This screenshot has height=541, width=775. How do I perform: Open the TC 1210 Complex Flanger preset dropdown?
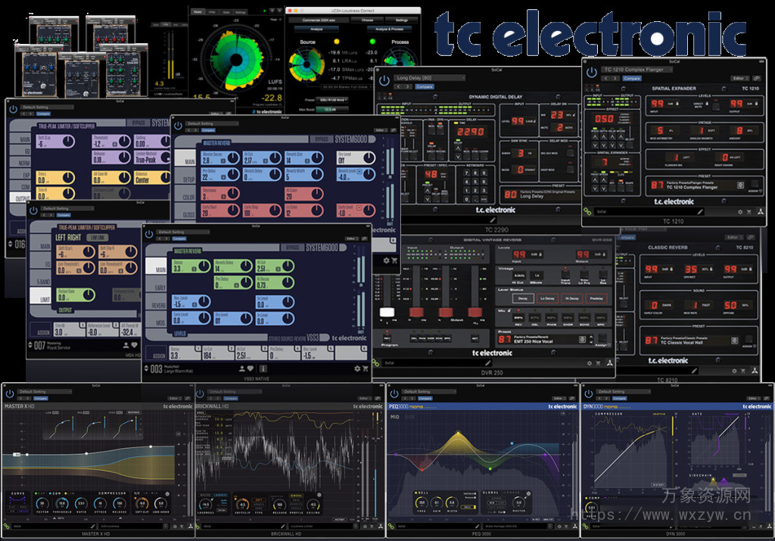638,70
